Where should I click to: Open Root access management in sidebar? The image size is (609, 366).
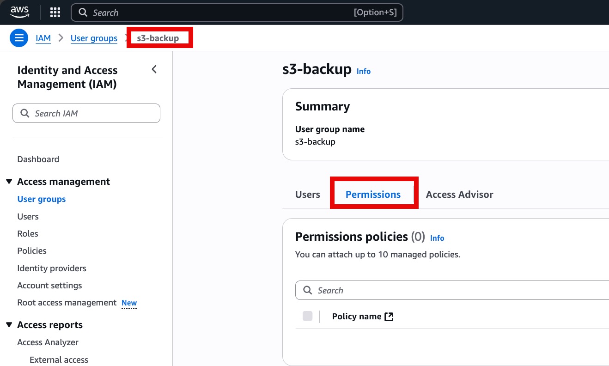tap(67, 303)
